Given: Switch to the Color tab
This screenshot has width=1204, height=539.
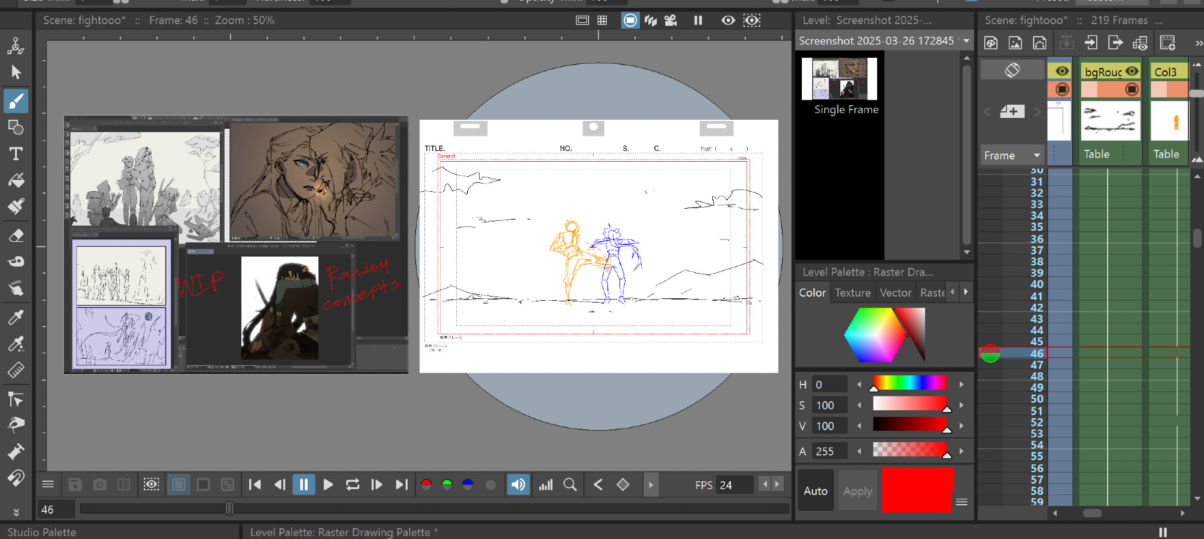Looking at the screenshot, I should tap(812, 292).
